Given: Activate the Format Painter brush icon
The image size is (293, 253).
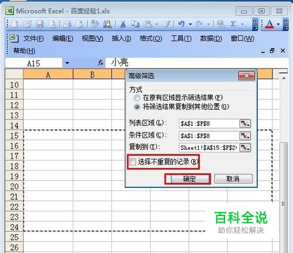Looking at the screenshot, I should pos(166,24).
